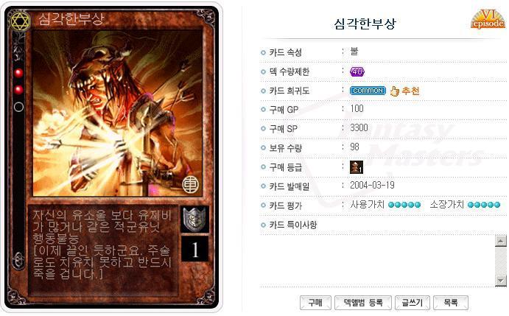
Task: Click the 구매 등급 purchase grade icon
Action: (356, 167)
